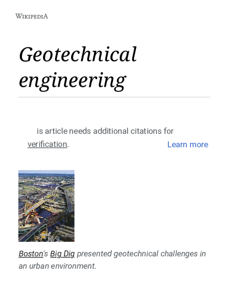This screenshot has width=229, height=296.
Task: Follow the "Boston" link in the caption
Action: click(31, 254)
